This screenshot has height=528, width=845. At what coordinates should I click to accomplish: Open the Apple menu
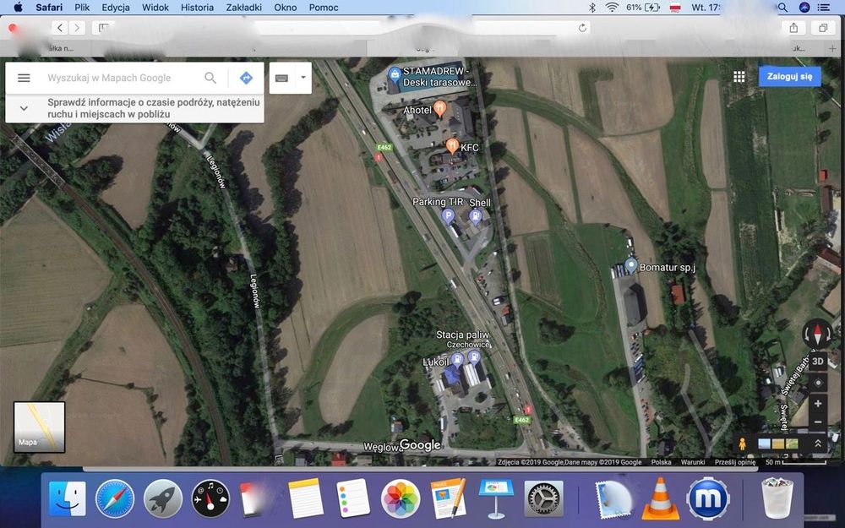click(18, 7)
